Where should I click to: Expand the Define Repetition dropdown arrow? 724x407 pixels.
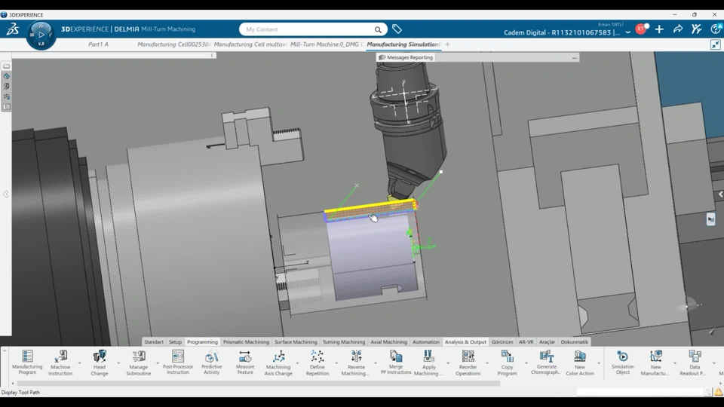click(336, 363)
